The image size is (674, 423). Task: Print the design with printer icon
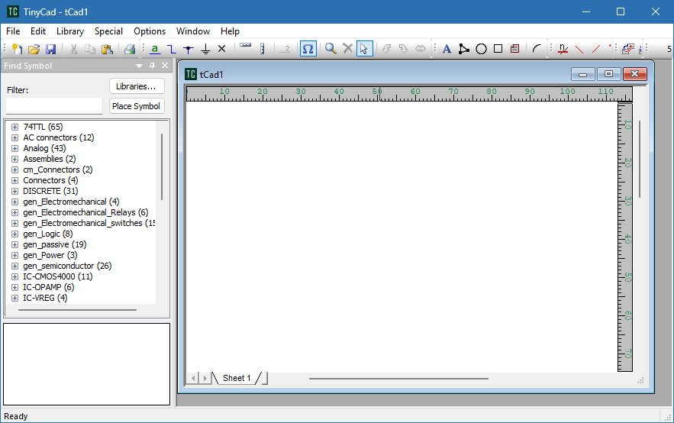[130, 49]
